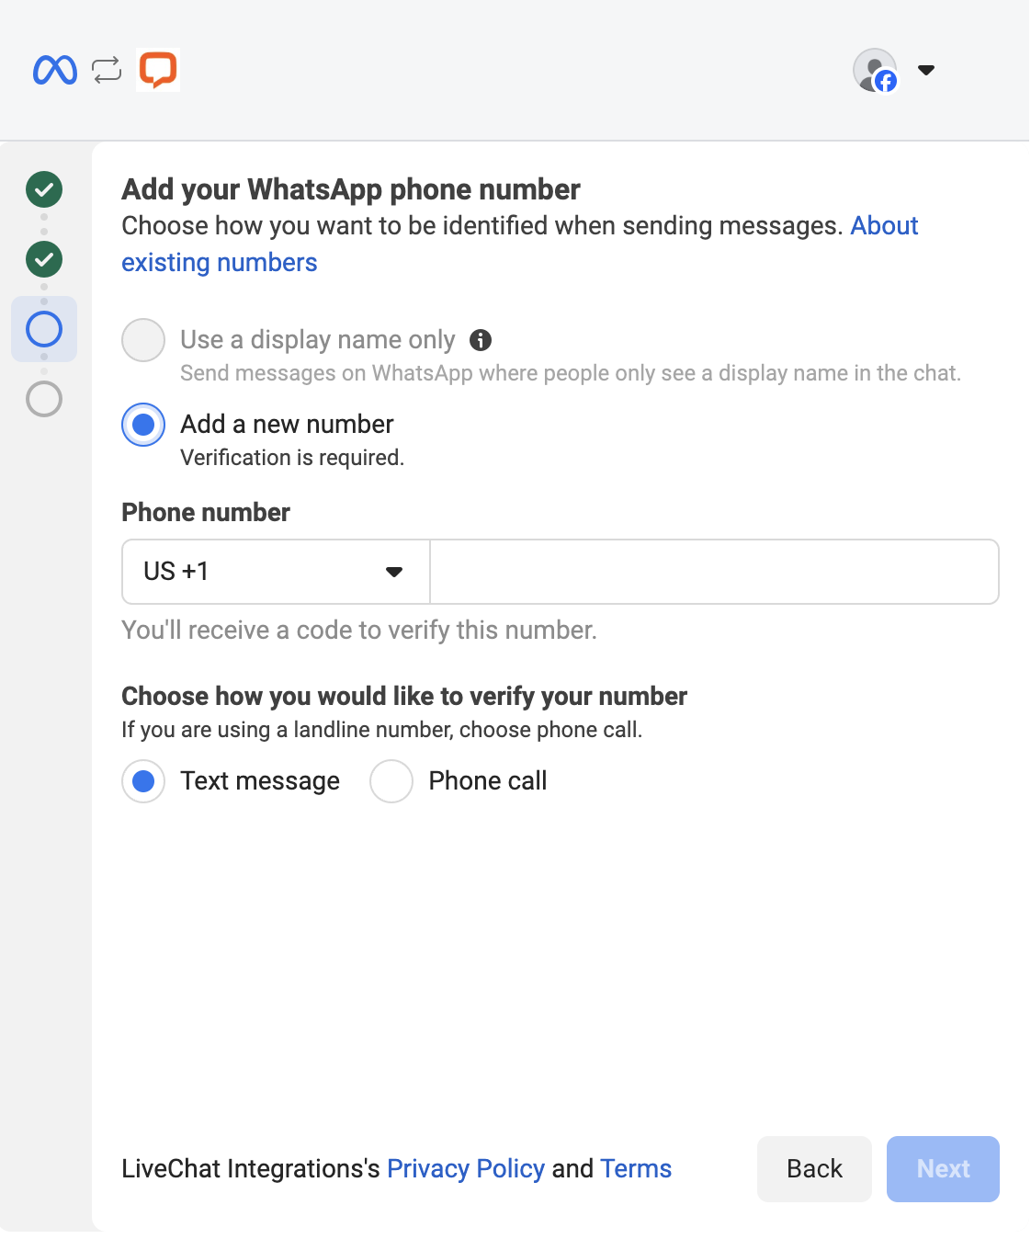This screenshot has height=1239, width=1031.
Task: Click the info icon beside display name option
Action: coord(482,340)
